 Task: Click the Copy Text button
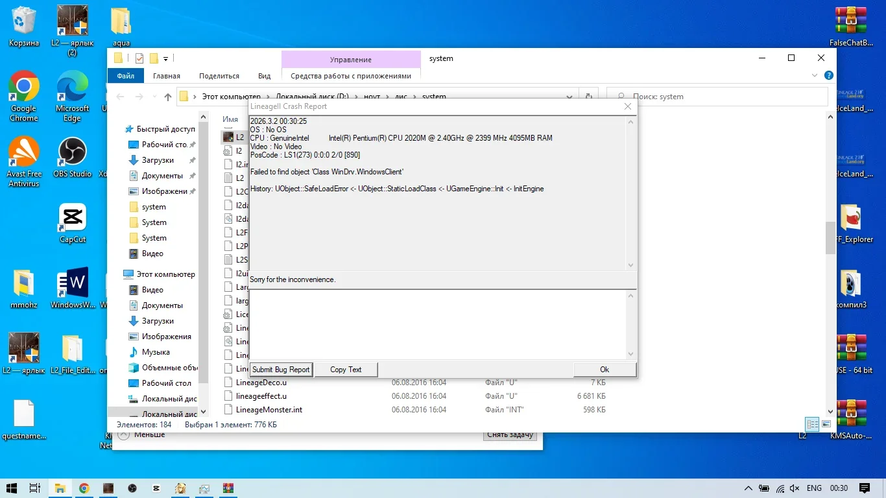(346, 370)
